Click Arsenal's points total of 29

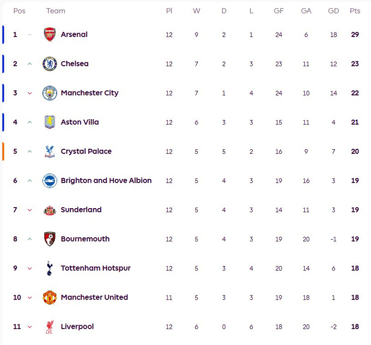tap(355, 35)
